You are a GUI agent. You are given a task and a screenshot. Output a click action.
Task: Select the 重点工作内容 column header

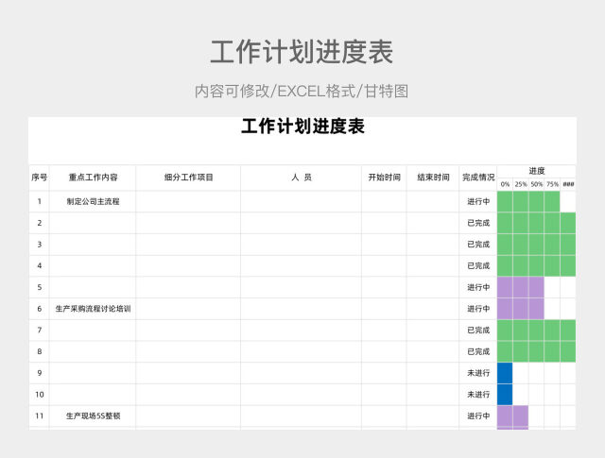[93, 178]
